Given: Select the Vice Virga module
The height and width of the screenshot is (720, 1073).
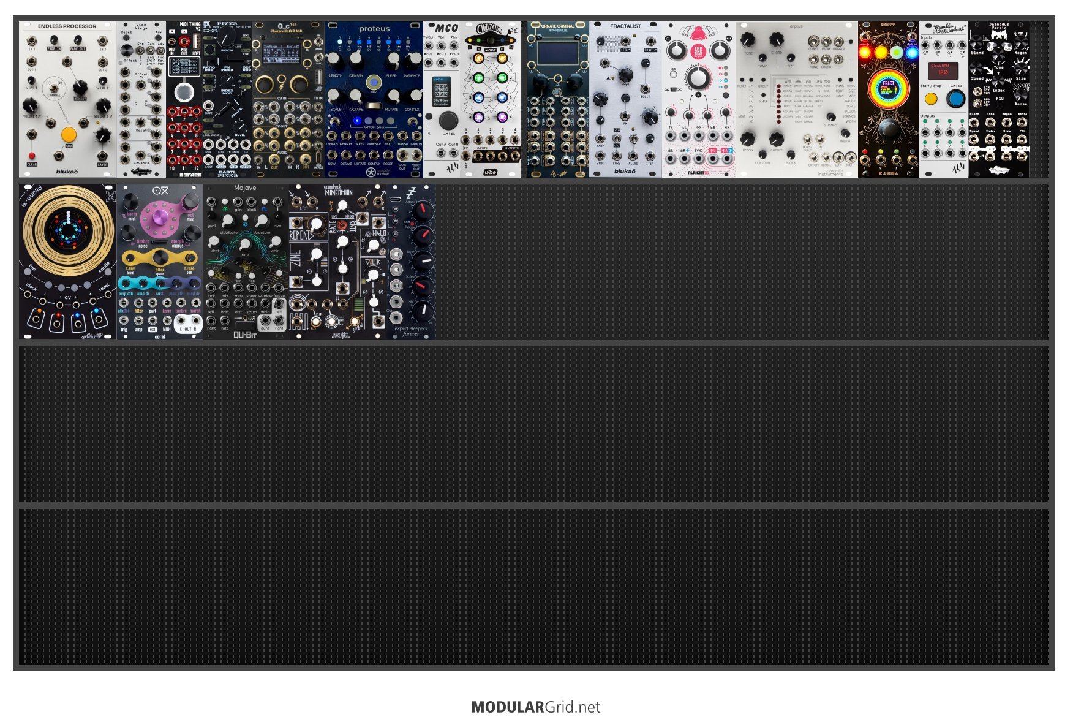Looking at the screenshot, I should tap(141, 100).
